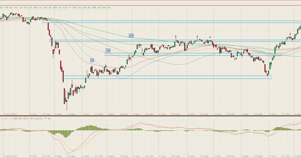The height and width of the screenshot is (158, 301).
Task: Select the red arrow marker in early August
Action: click(x=197, y=36)
